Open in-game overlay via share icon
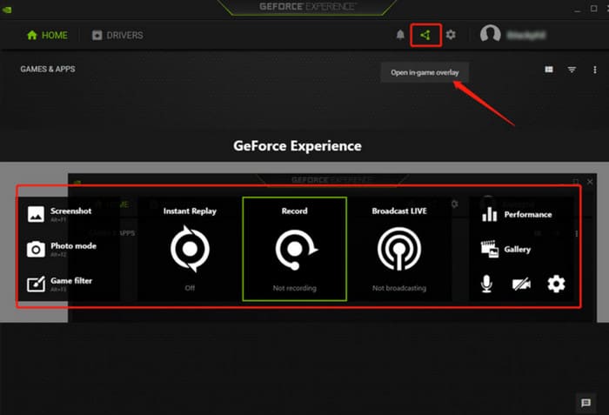This screenshot has width=609, height=415. click(425, 35)
